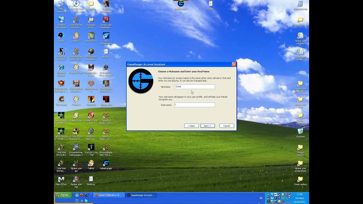Select the Ярлык для MB_KeyGen icon

(x=106, y=102)
